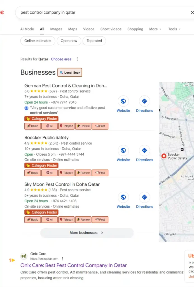194x287 pixels.
Task: Get Directions for Boecker Public Safety
Action: point(144,151)
